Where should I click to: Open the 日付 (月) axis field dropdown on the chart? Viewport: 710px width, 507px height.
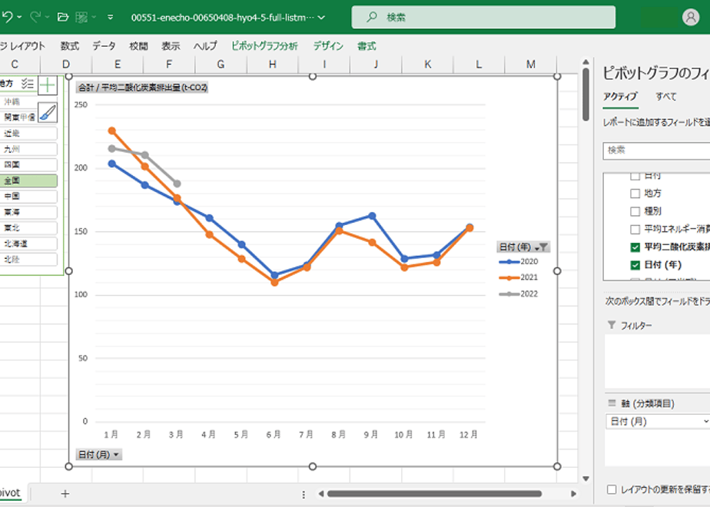pos(98,455)
